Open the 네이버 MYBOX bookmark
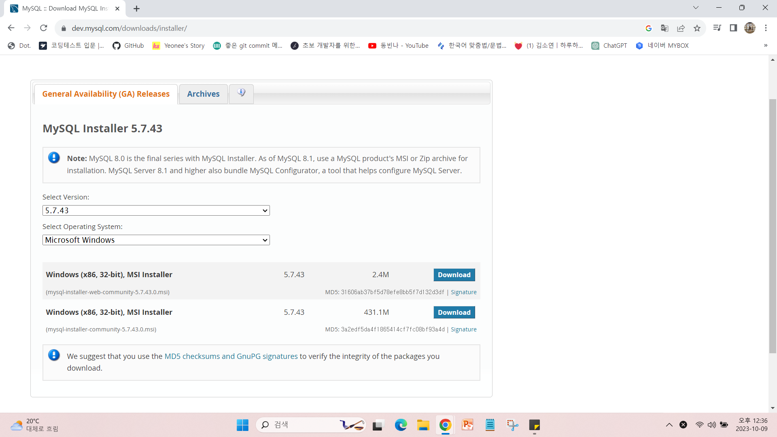The width and height of the screenshot is (777, 437). (x=662, y=46)
